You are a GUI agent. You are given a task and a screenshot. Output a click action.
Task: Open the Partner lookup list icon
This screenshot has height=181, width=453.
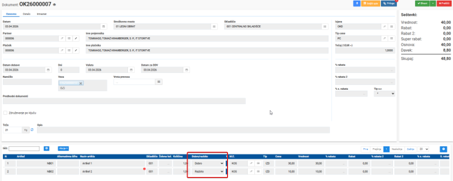pos(69,38)
